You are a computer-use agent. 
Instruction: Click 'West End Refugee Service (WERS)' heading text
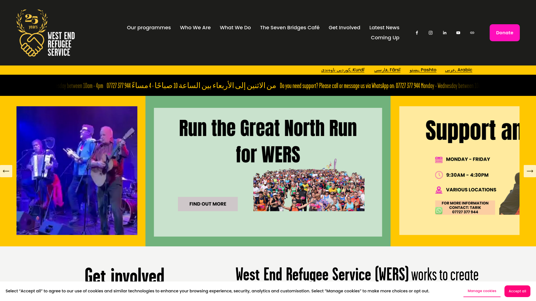(x=322, y=274)
